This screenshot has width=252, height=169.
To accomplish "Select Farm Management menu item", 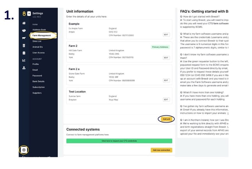I will (41, 35).
